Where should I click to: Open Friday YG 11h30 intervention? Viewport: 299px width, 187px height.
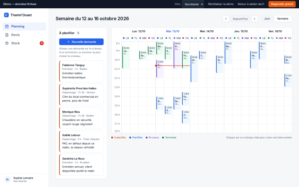coord(288,80)
